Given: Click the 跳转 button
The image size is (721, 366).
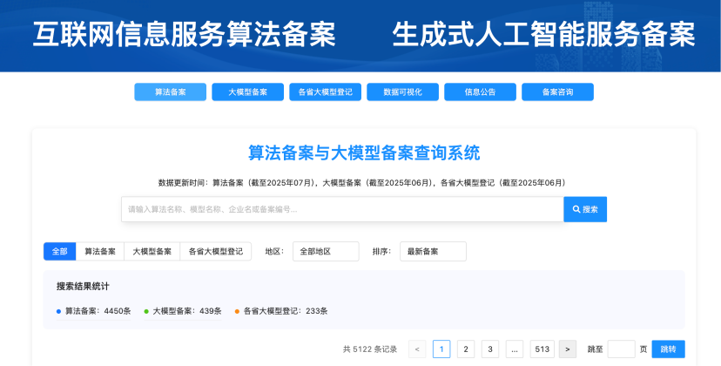Looking at the screenshot, I should [668, 349].
